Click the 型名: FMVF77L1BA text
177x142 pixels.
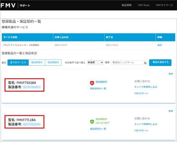pos(22,120)
